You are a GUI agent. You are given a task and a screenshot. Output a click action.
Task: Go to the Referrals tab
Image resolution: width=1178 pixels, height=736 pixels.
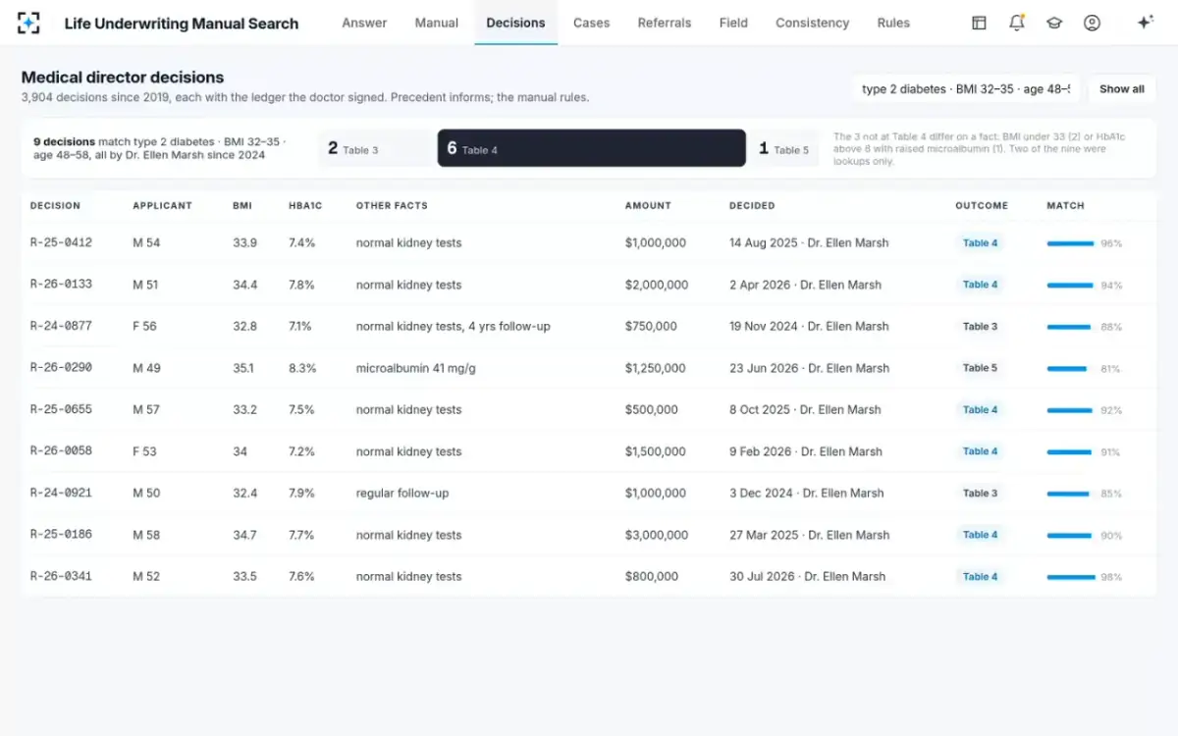click(x=665, y=23)
